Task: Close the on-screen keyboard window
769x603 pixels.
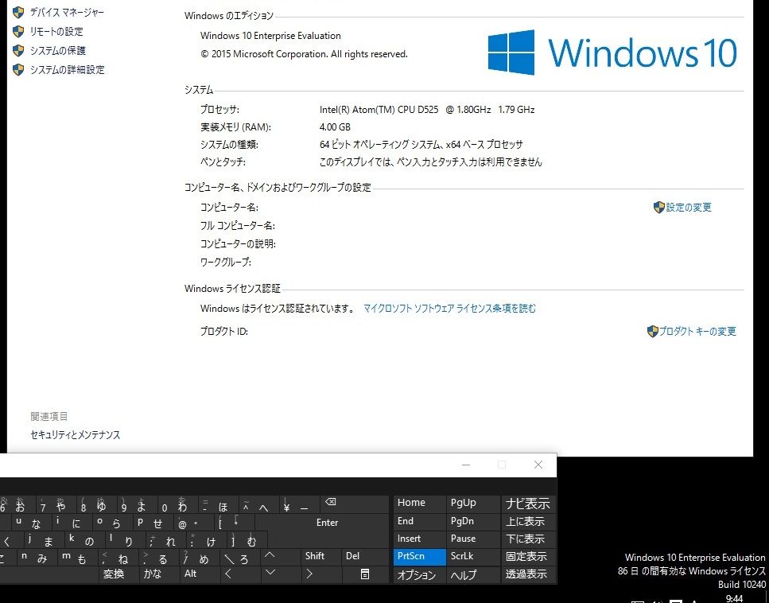Action: click(538, 465)
